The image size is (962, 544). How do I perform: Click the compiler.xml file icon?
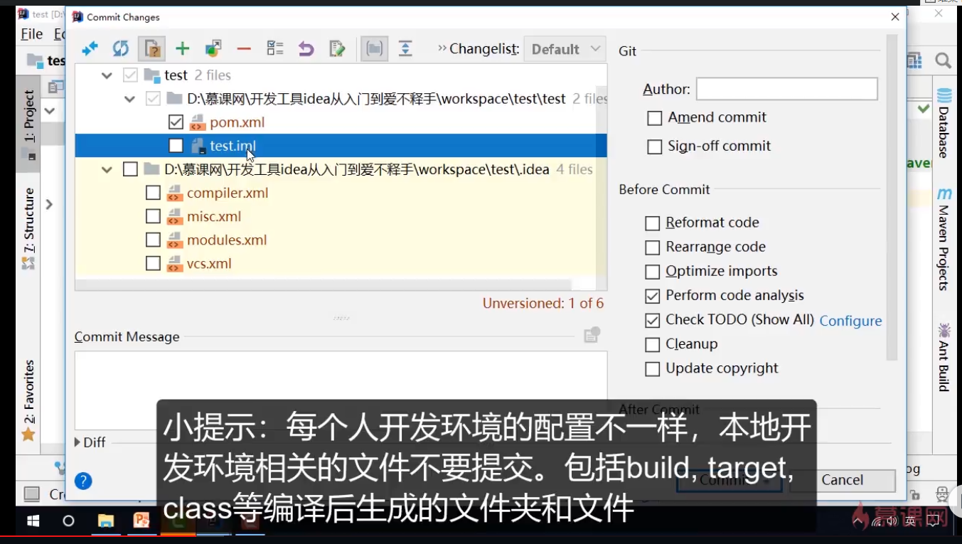[174, 193]
